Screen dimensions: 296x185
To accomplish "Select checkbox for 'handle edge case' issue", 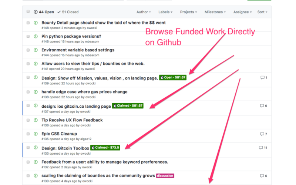I will tap(28, 92).
